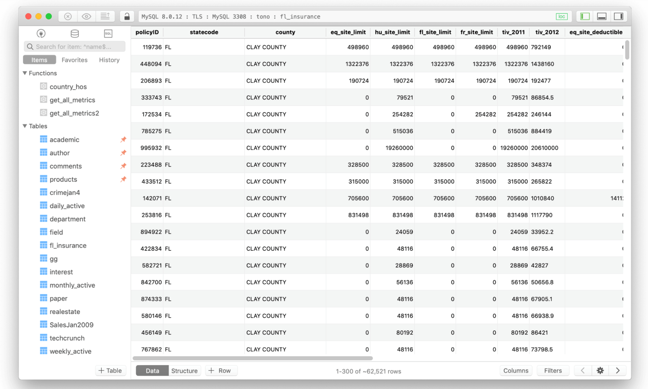Open the SQL editor icon in the sidebar
This screenshot has height=389, width=648.
pos(108,33)
